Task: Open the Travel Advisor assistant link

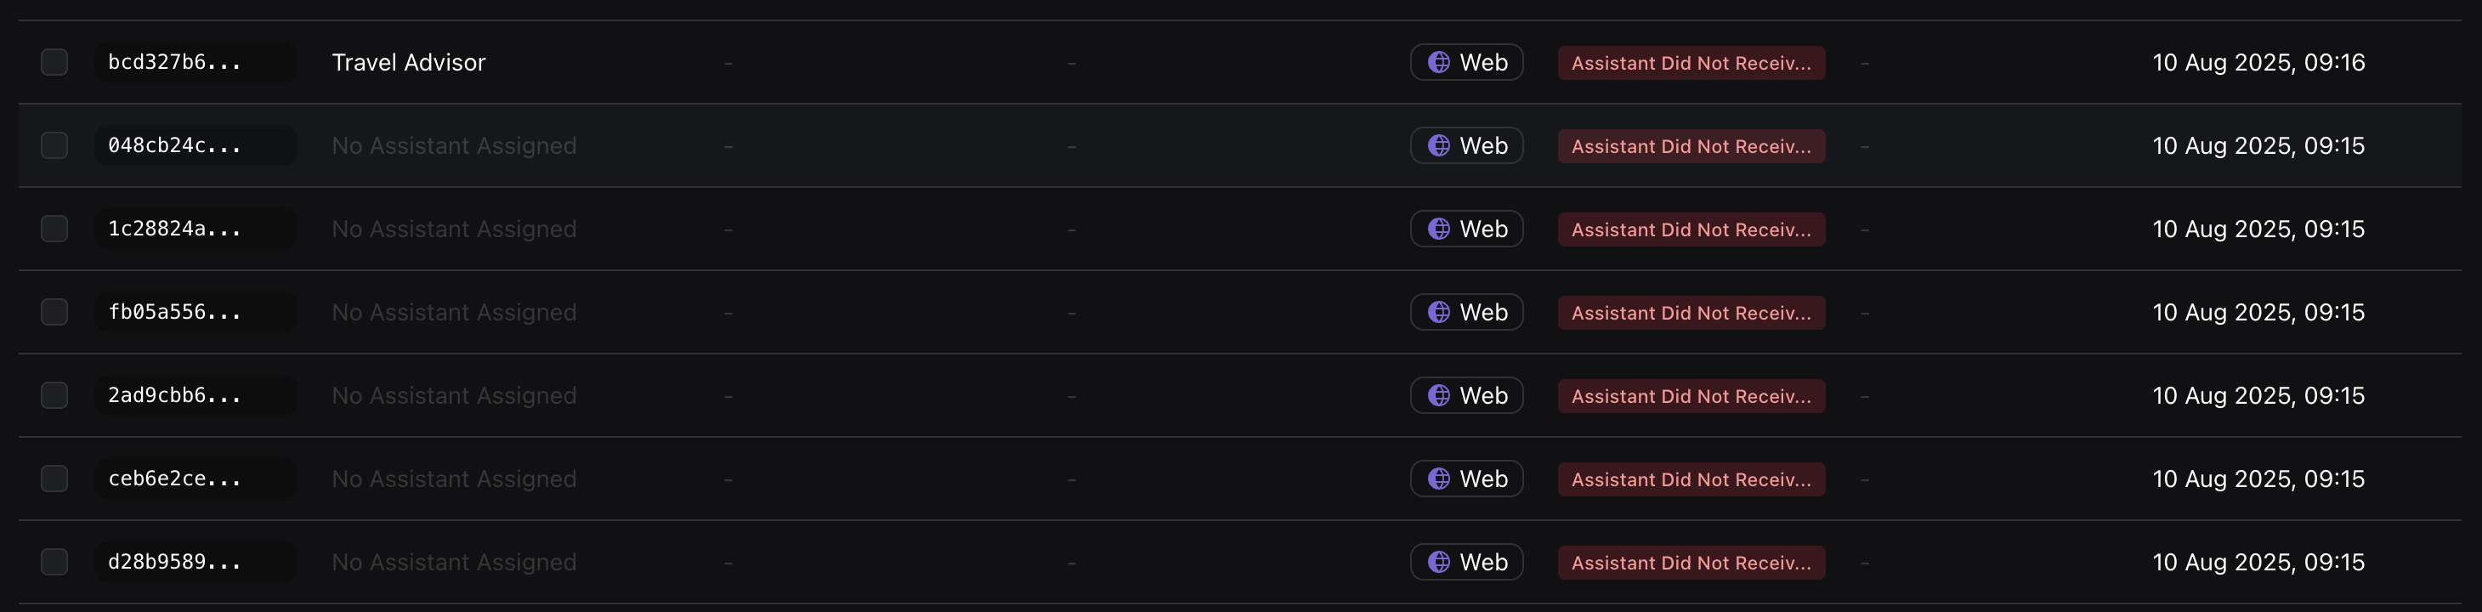Action: [409, 63]
